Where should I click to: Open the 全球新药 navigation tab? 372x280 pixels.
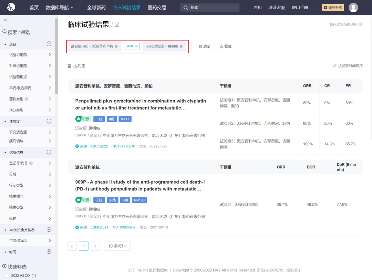[96, 8]
